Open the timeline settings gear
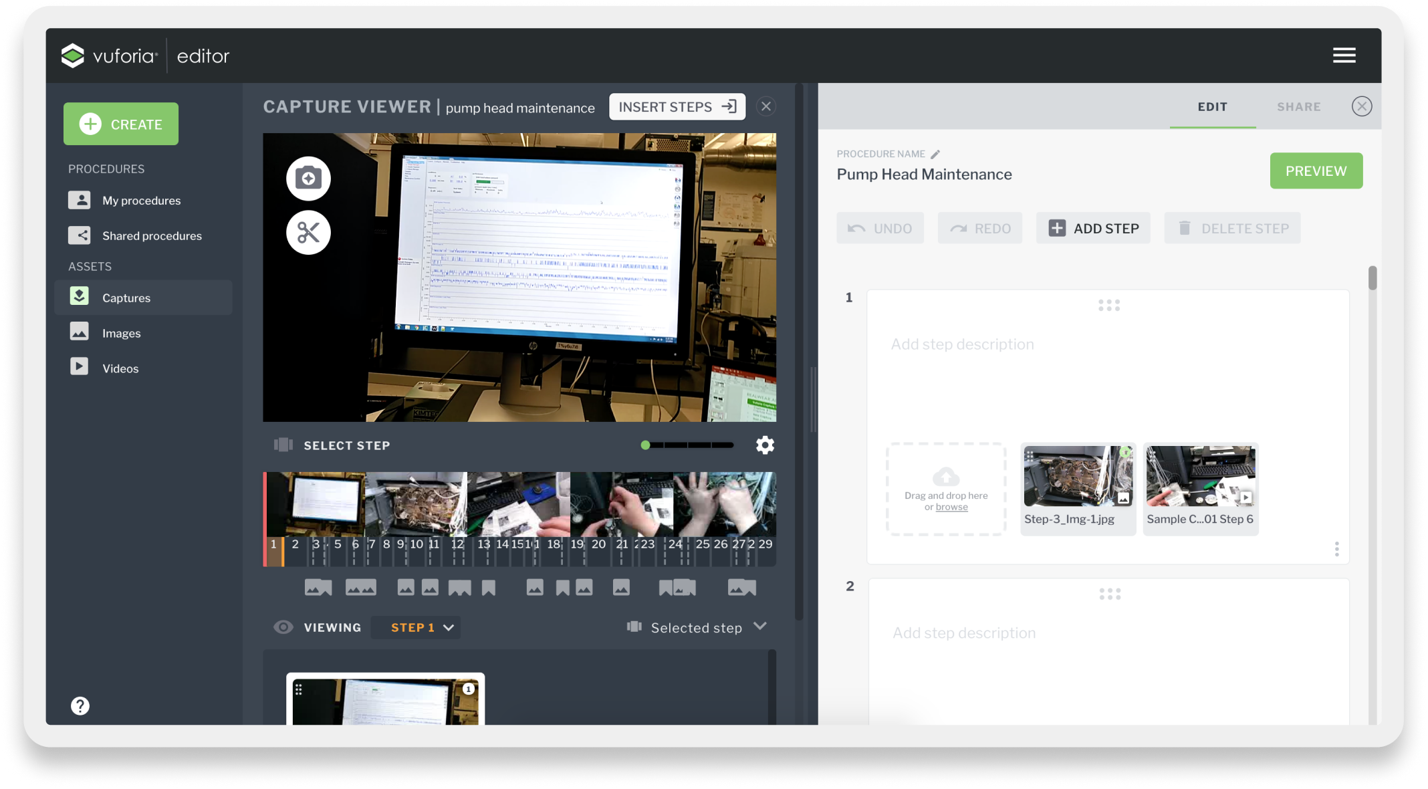 [765, 445]
